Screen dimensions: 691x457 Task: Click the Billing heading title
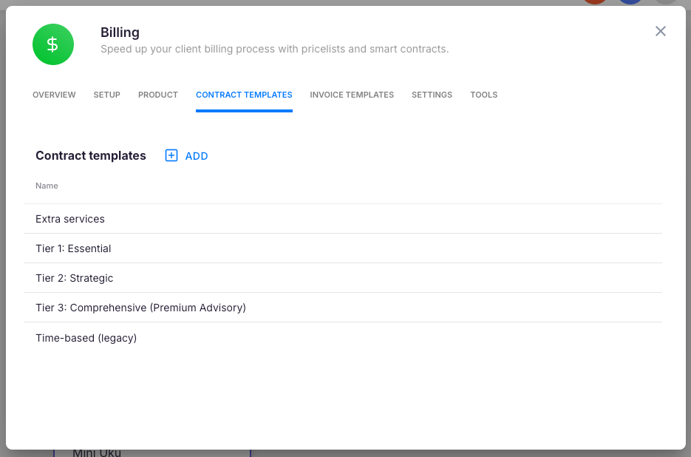[x=120, y=33]
